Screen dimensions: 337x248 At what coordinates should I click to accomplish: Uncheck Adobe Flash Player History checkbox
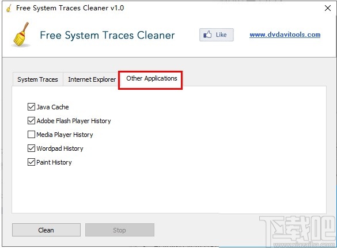(x=31, y=121)
